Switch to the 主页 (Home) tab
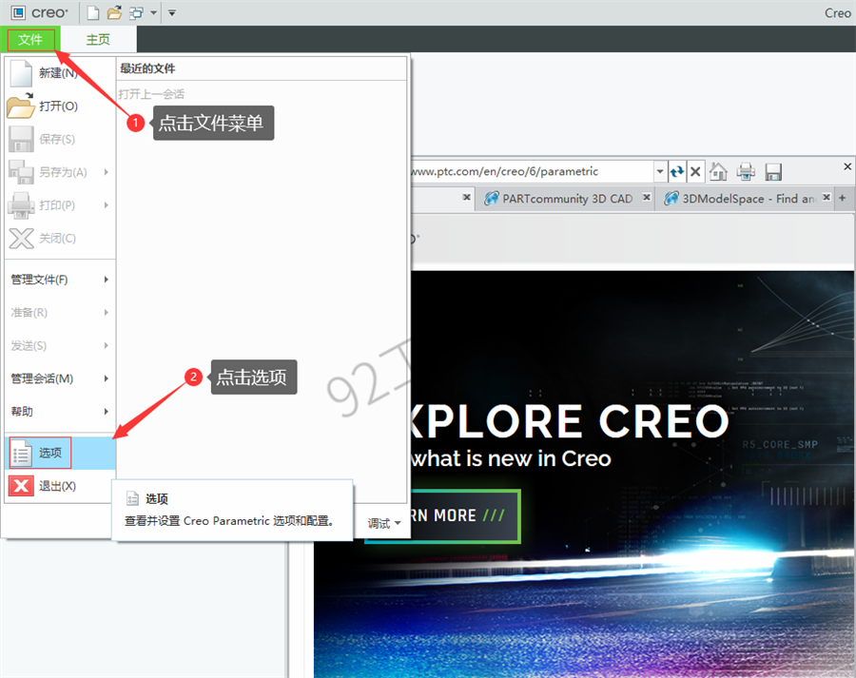The image size is (856, 678). pos(98,39)
